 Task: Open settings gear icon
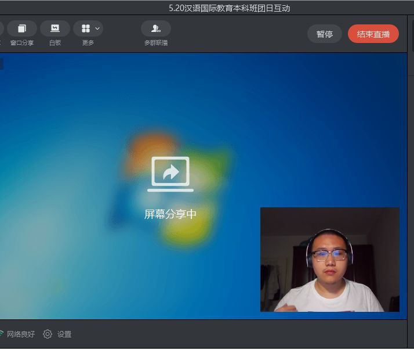[48, 334]
